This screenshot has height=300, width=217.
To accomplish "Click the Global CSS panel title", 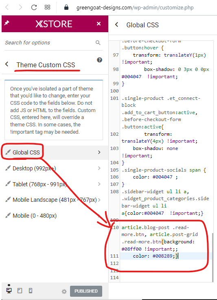I will (142, 25).
